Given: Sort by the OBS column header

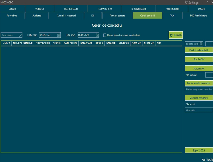Looking at the screenshot, I should [159, 43].
